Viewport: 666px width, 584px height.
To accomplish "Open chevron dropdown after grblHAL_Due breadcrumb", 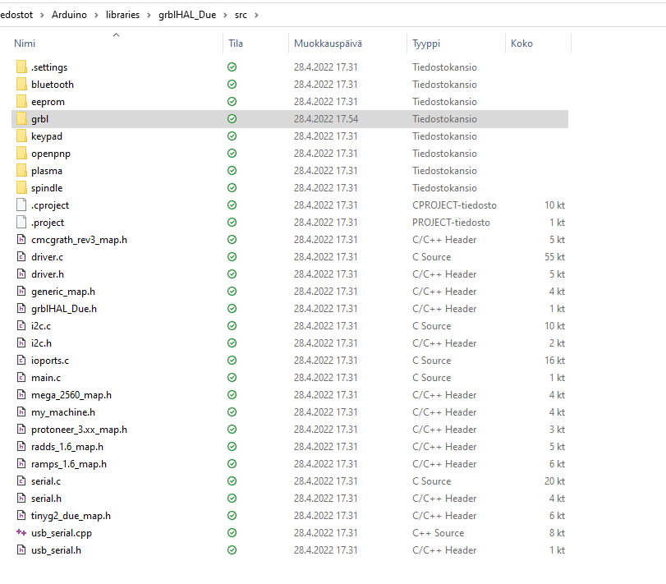I will (226, 15).
